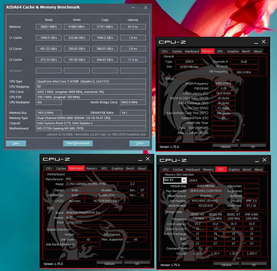Viewport: 277px width, 271px height.
Task: Open Memory tab in Mainboard CPU-Z window
Action: pos(91,168)
